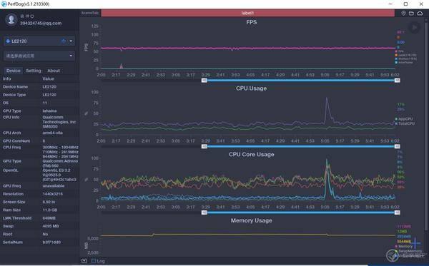Click the round play/record button
Image resolution: width=429 pixels, height=266 pixels.
[414, 28]
